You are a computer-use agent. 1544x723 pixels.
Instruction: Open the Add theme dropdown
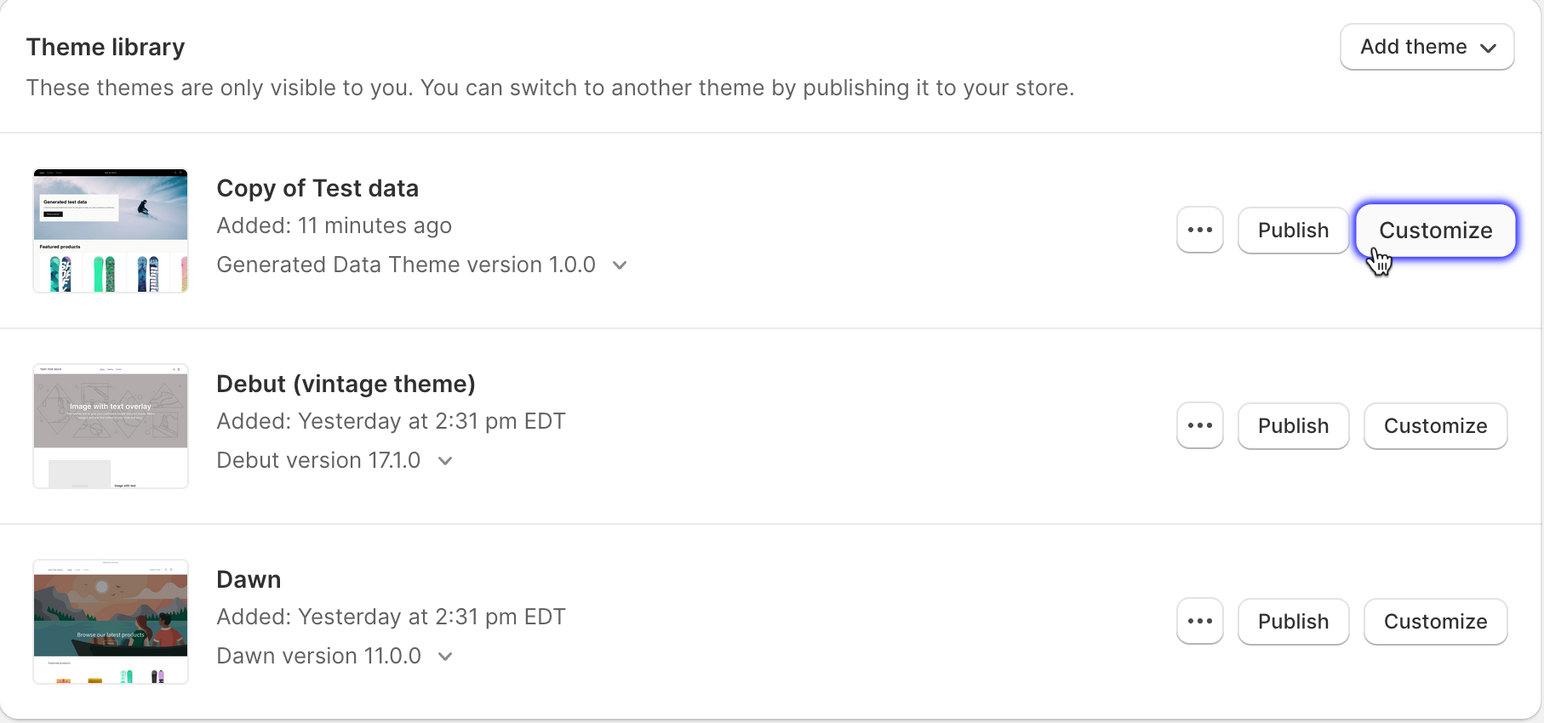point(1427,47)
